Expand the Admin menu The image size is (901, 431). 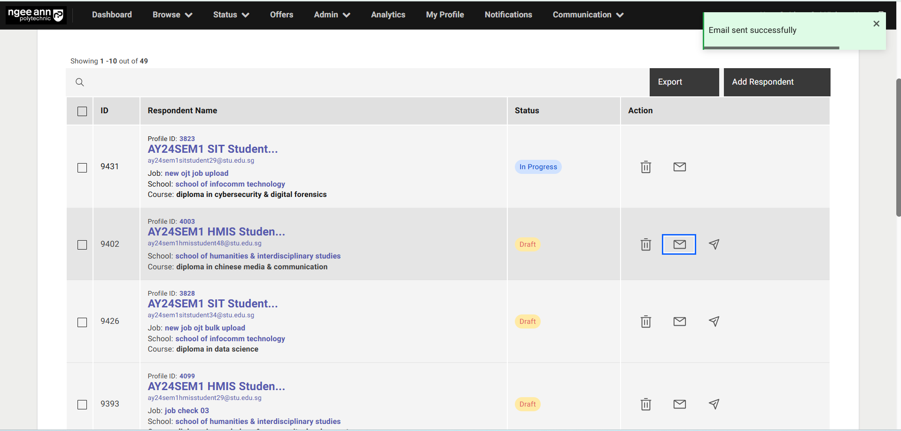pos(331,15)
